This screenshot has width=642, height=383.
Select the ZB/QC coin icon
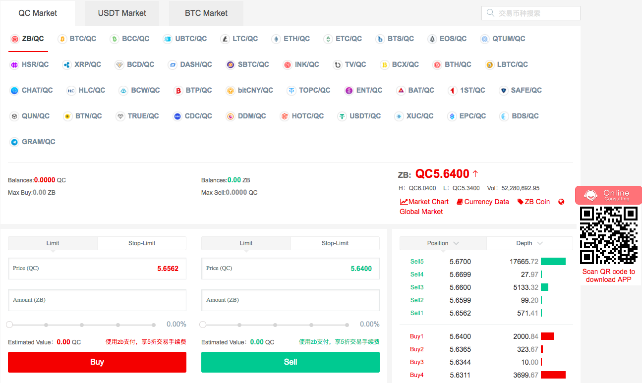(x=14, y=39)
